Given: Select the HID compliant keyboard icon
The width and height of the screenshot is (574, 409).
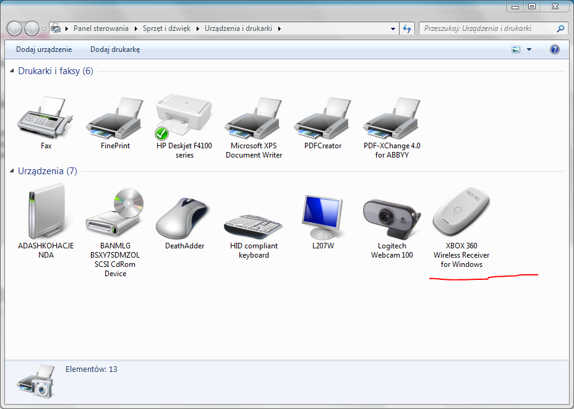Looking at the screenshot, I should pos(253,227).
